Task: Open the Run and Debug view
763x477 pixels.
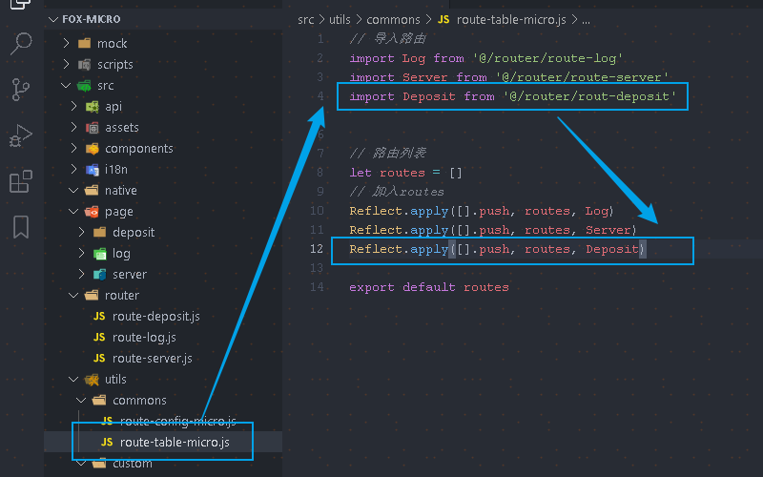Action: [21, 135]
